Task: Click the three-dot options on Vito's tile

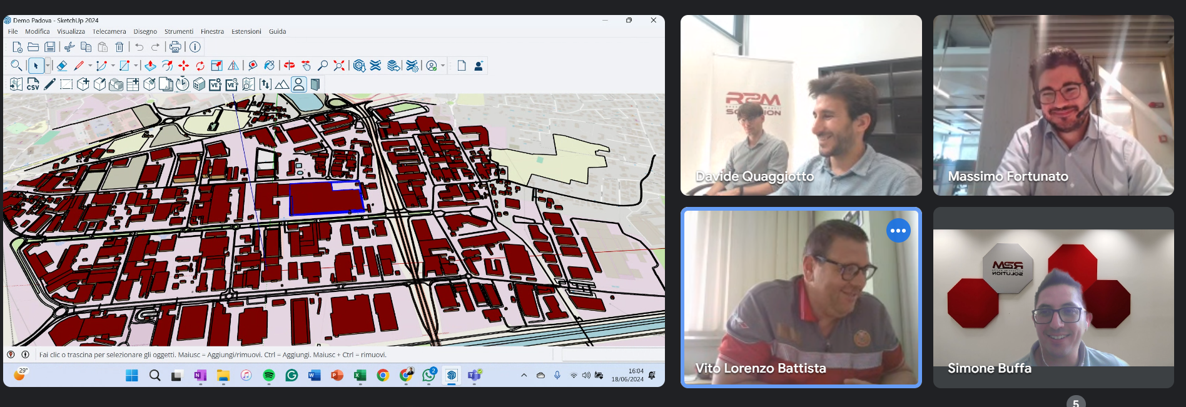Action: 898,231
